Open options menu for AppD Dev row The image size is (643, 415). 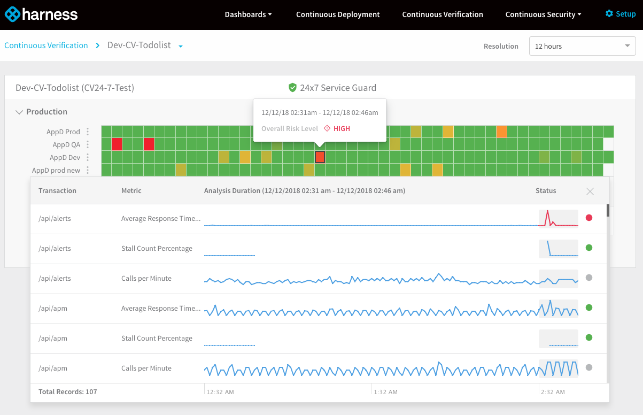(x=88, y=157)
